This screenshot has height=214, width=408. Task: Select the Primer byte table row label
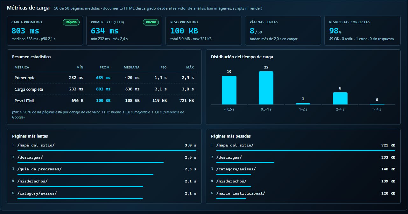point(25,78)
